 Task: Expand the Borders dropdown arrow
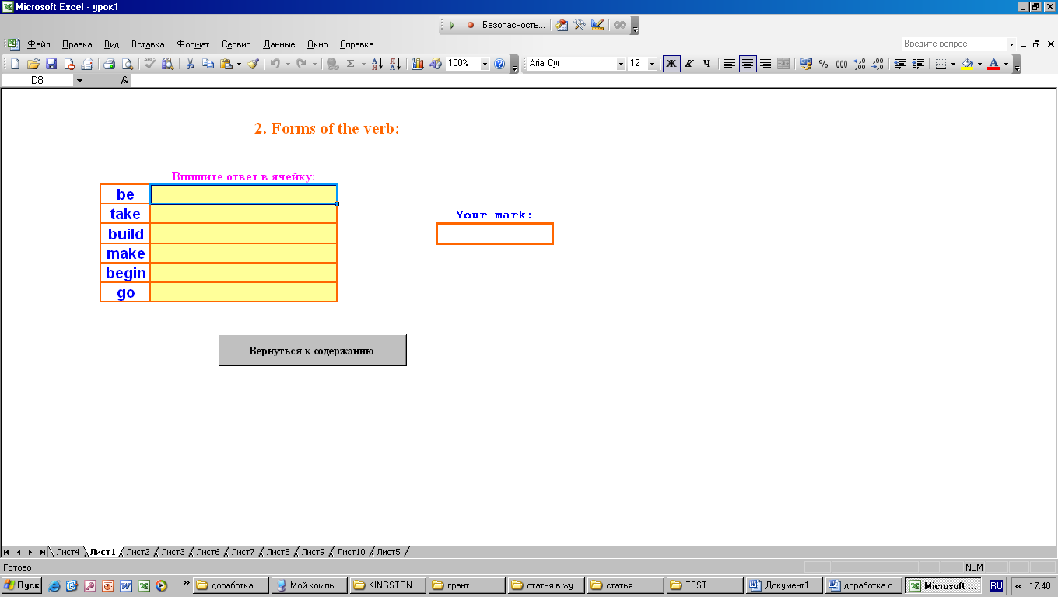(953, 64)
